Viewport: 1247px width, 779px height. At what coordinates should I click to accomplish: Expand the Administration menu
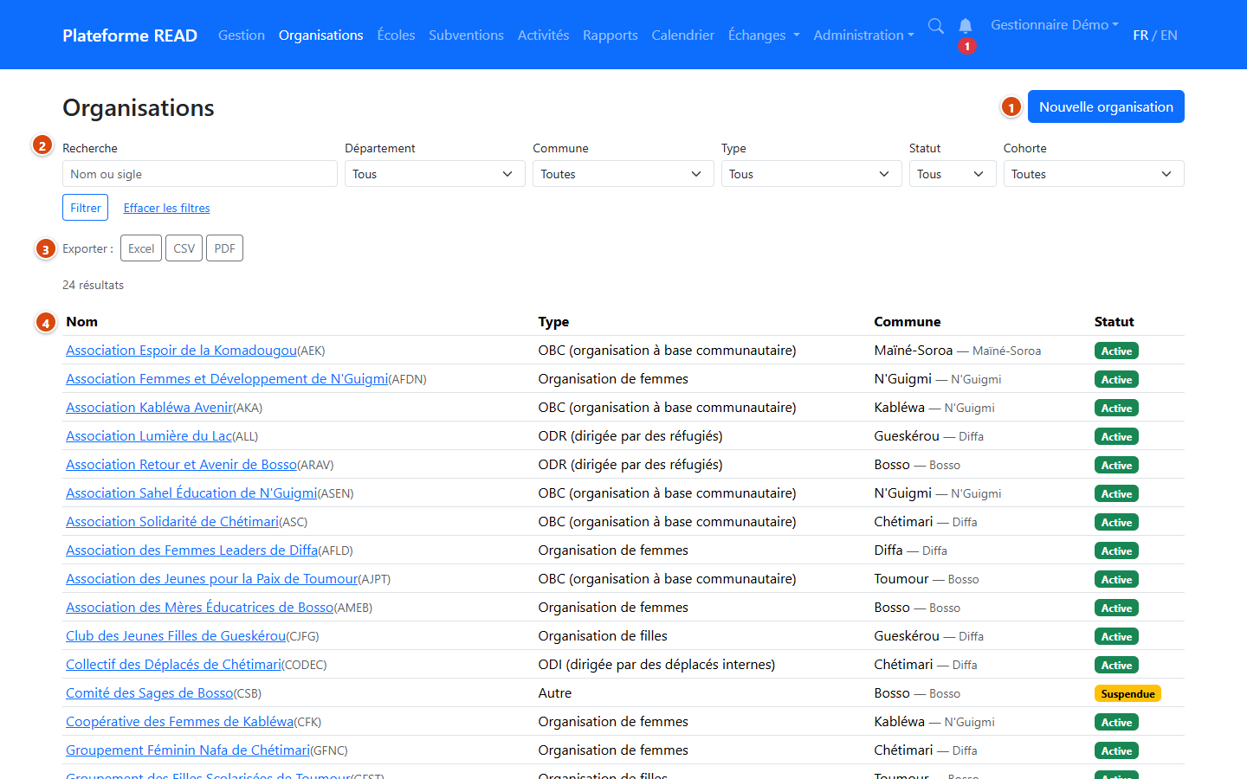(863, 35)
